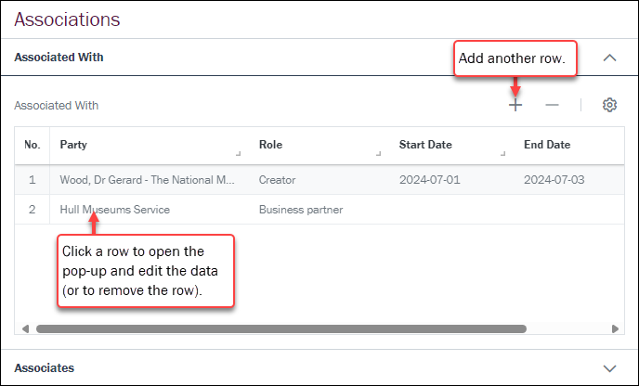Click the corner triangle in the Start Date header
This screenshot has height=386, width=639.
tap(503, 153)
